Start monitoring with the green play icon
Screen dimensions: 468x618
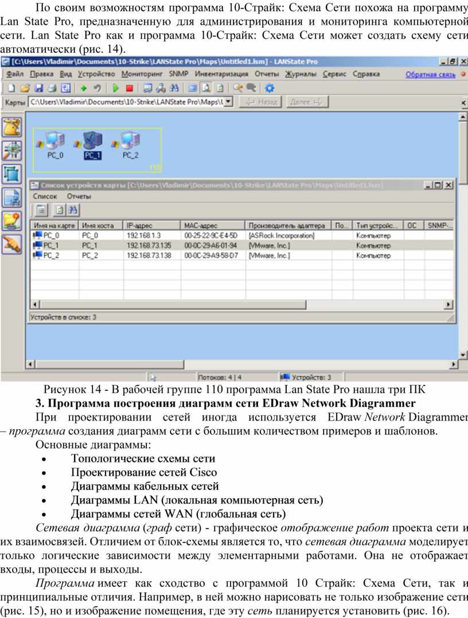(115, 88)
